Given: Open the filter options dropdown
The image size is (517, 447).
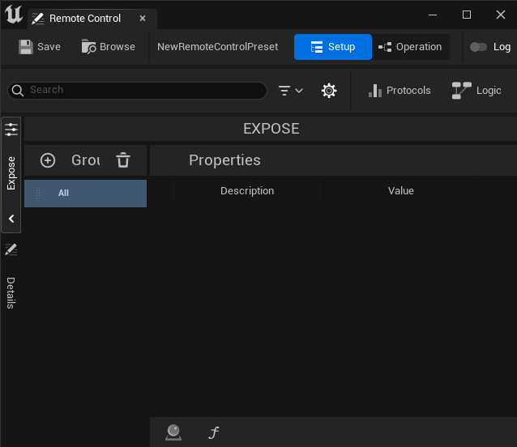Looking at the screenshot, I should tap(290, 91).
